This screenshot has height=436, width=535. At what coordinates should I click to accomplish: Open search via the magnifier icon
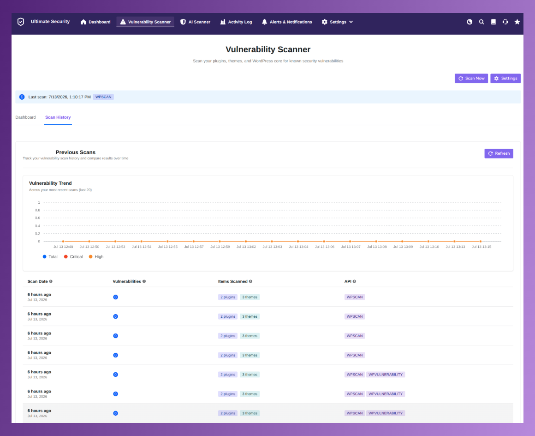click(x=481, y=22)
